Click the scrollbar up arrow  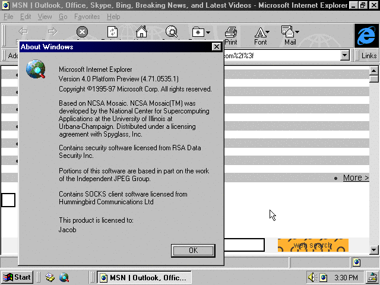click(373, 71)
